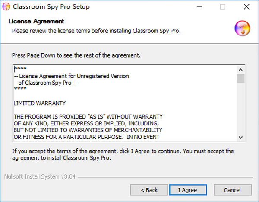Image resolution: width=259 pixels, height=202 pixels.
Task: Click the "of Classroom Spy Pro --" license line
Action: tap(47, 83)
